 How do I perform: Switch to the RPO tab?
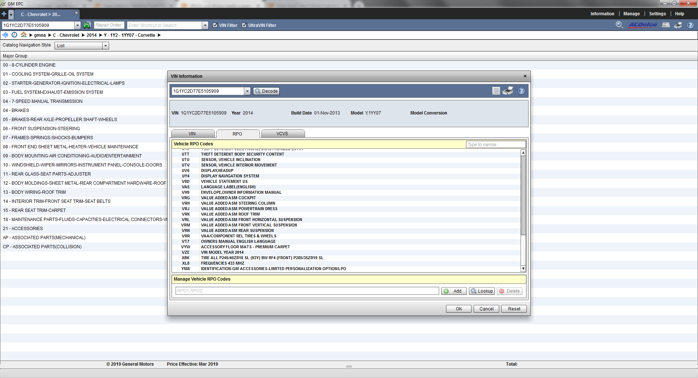tap(238, 134)
